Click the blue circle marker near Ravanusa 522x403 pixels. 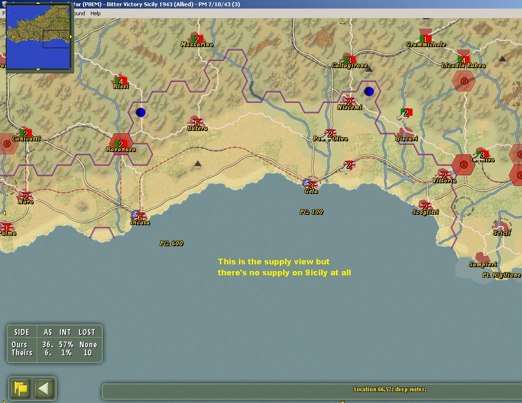[140, 112]
